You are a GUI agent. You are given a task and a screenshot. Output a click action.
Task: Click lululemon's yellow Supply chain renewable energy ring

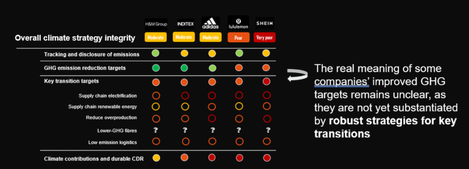239,106
